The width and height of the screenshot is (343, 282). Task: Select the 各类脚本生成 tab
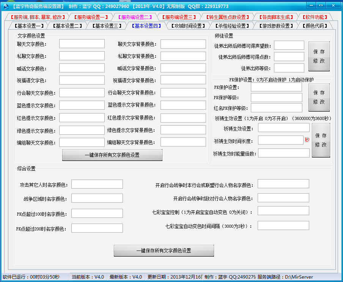pyautogui.click(x=276, y=17)
